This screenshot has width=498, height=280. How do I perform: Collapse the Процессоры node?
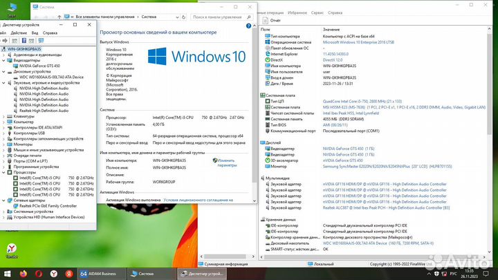tap(4, 172)
